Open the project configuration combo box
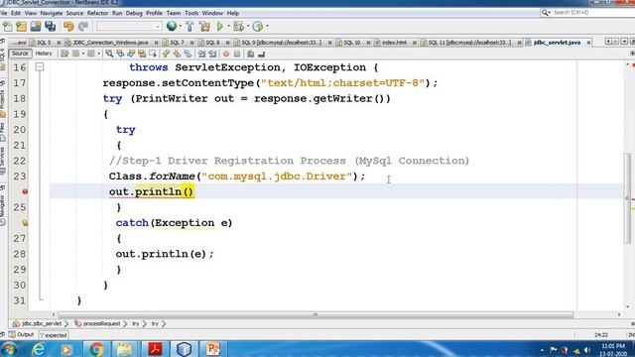This screenshot has height=357, width=635. point(129,27)
